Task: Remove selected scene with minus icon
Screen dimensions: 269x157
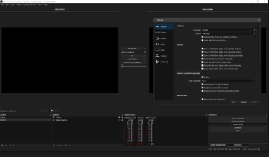Action: click(6, 145)
